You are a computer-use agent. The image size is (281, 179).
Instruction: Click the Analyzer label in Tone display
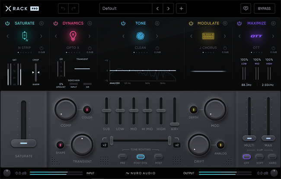115,83
